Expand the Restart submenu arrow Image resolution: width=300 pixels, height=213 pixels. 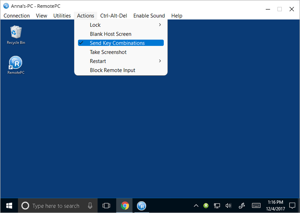(x=160, y=61)
